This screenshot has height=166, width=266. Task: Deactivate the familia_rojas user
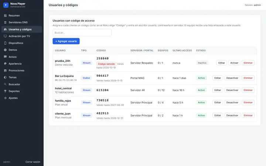pyautogui.click(x=232, y=103)
